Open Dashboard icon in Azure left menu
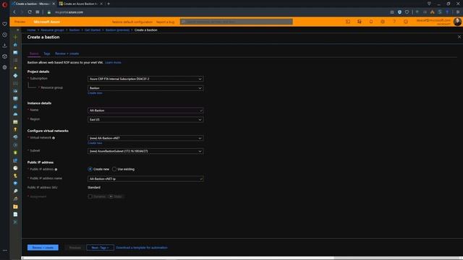Image resolution: width=463 pixels, height=260 pixels. pyautogui.click(x=15, y=53)
